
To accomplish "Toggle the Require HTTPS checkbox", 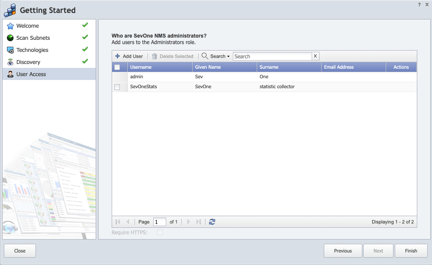I will [160, 232].
